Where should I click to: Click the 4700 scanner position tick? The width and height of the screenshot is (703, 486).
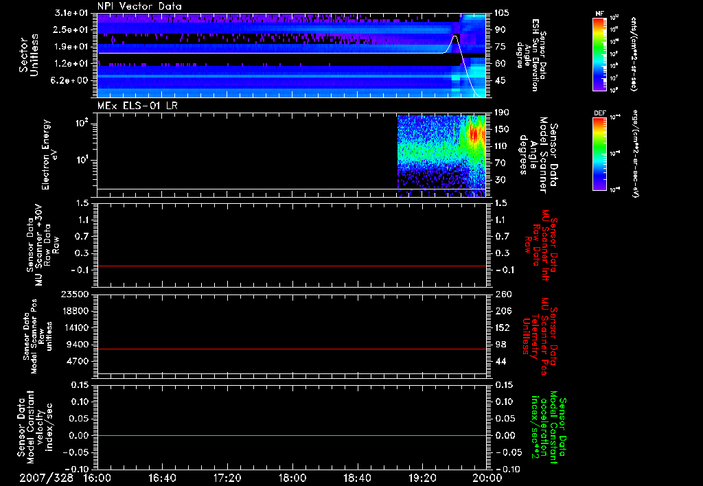79,361
